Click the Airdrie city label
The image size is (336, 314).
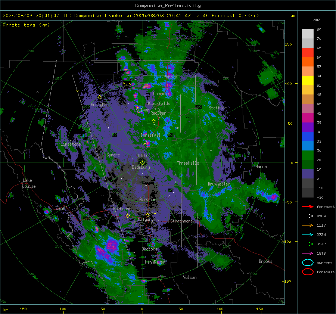click(x=147, y=199)
